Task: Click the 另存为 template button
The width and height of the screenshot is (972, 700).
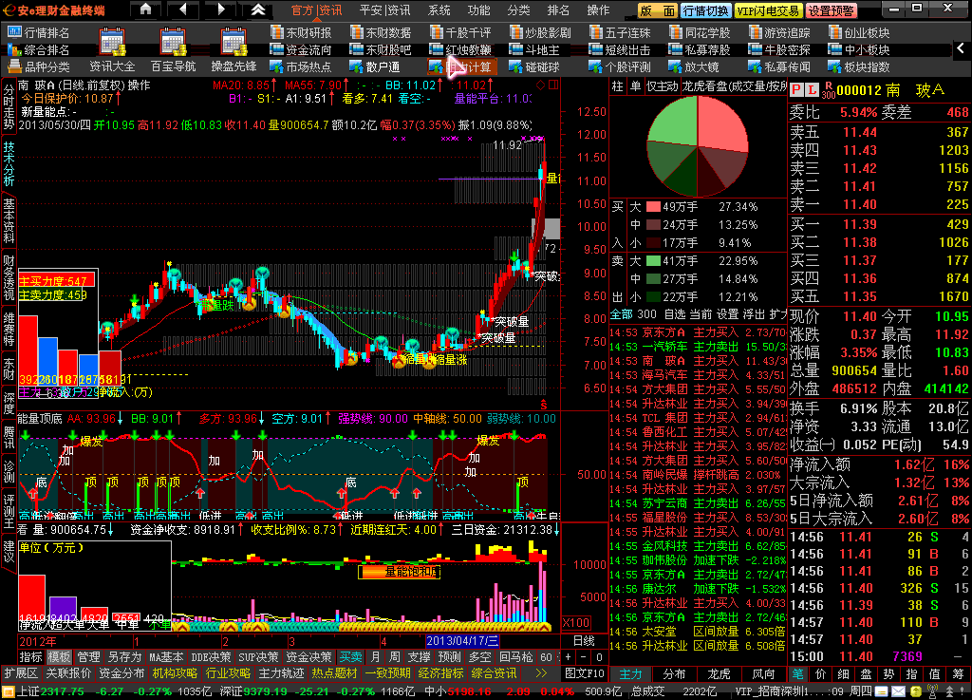Action: [124, 657]
